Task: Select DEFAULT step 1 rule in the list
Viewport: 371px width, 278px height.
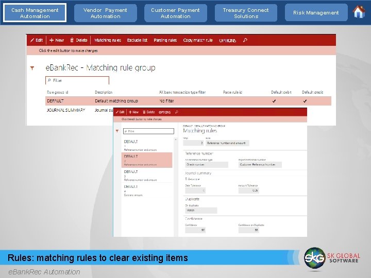Action: click(x=147, y=145)
